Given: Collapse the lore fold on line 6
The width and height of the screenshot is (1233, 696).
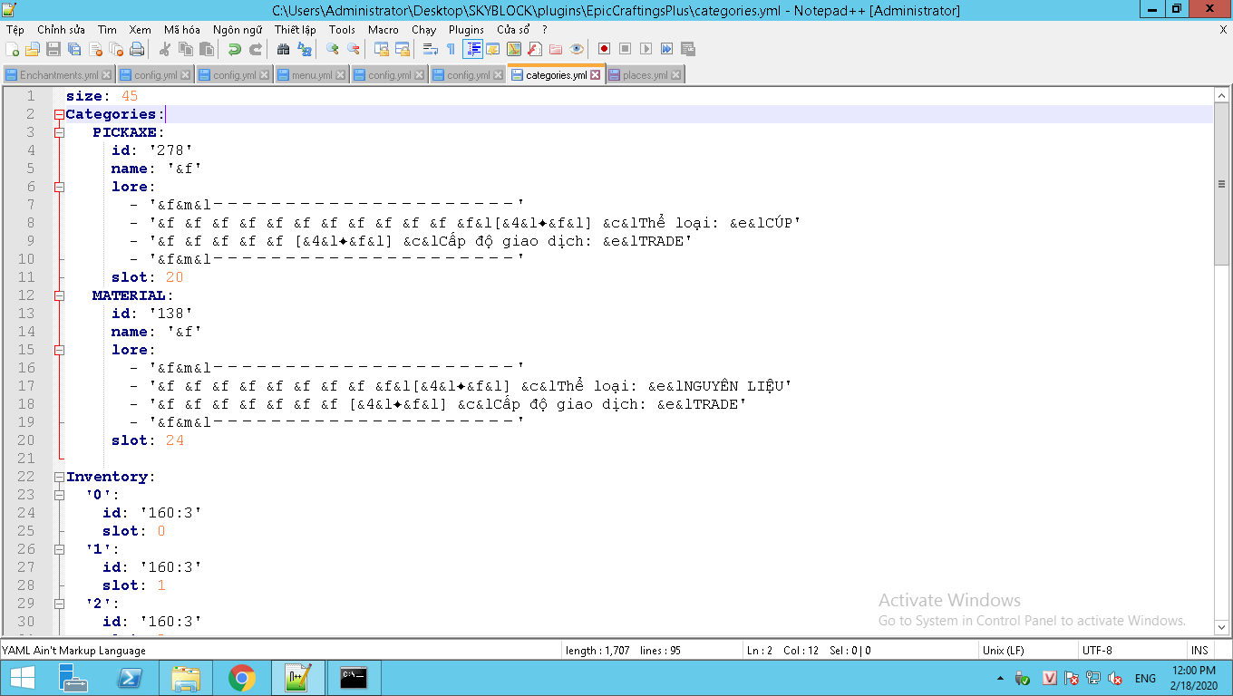Looking at the screenshot, I should click(x=60, y=187).
